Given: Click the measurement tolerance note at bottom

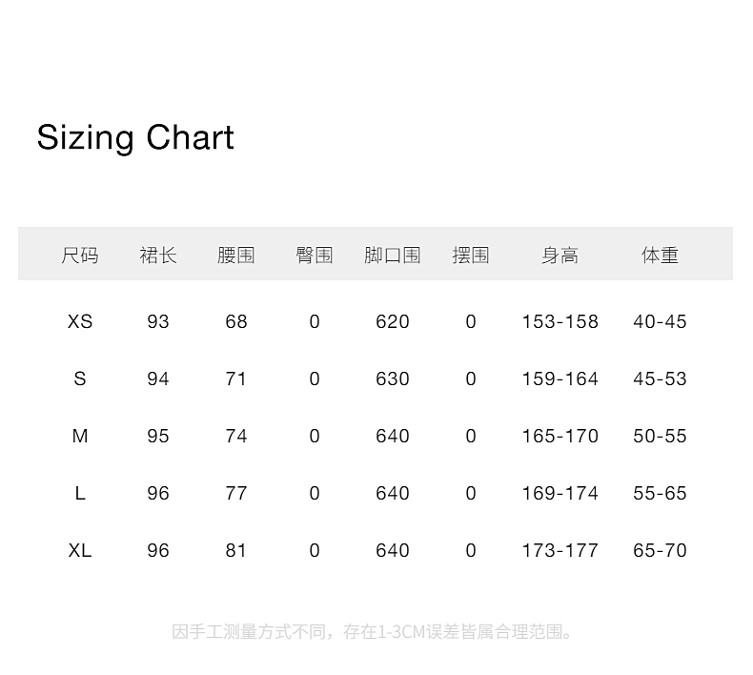Looking at the screenshot, I should 375,631.
